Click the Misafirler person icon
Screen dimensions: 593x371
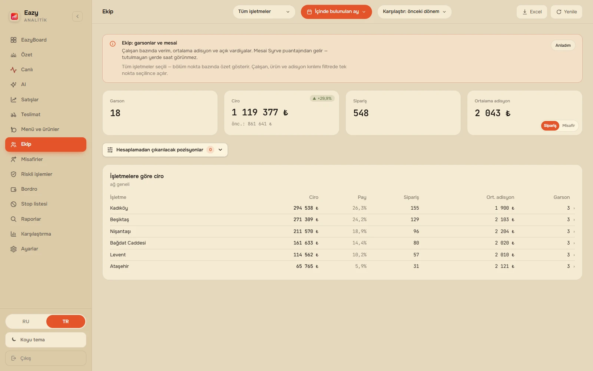coord(14,159)
